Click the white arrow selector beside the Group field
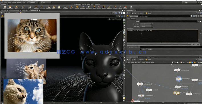The width and height of the screenshot is (202, 104). [200, 21]
